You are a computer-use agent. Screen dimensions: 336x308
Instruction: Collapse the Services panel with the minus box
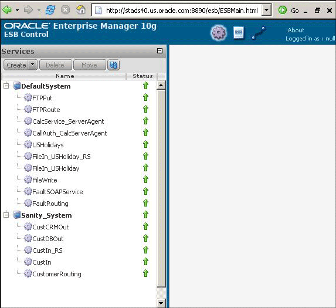click(x=159, y=51)
